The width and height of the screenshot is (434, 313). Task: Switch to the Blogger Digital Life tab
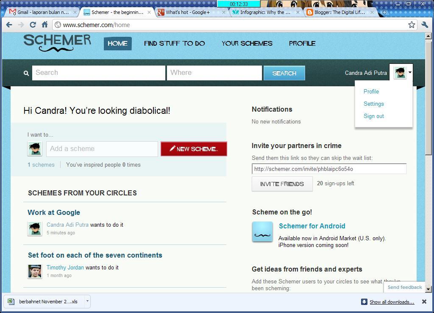pyautogui.click(x=339, y=12)
